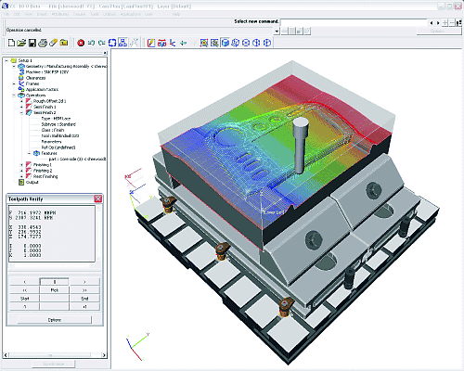Expand the Finishing 1 operation
This screenshot has height=371, width=464.
coord(21,165)
